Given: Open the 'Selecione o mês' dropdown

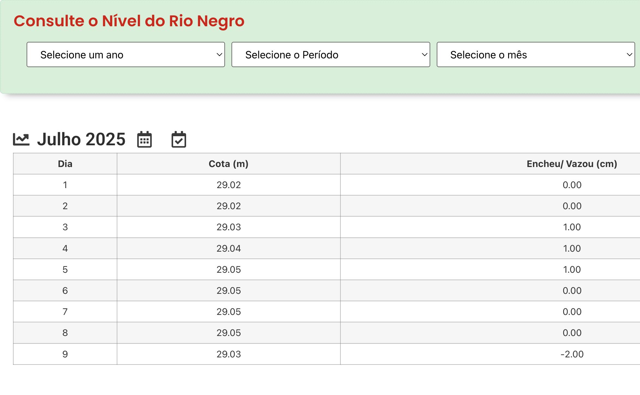Looking at the screenshot, I should pyautogui.click(x=536, y=54).
